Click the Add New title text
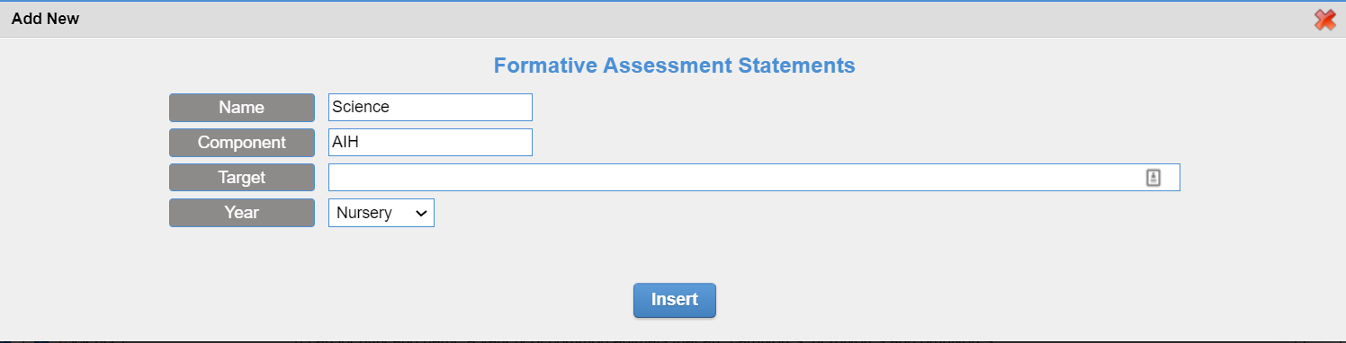Image resolution: width=1346 pixels, height=343 pixels. pyautogui.click(x=46, y=19)
